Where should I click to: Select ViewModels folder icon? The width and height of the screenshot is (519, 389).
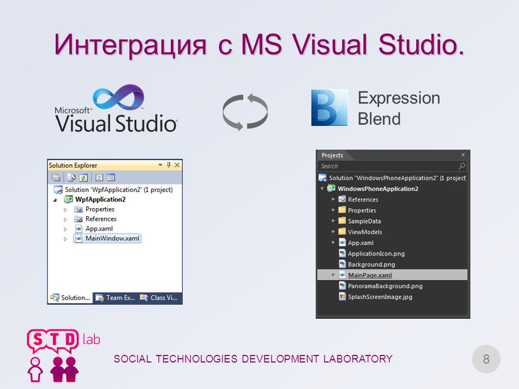point(342,232)
